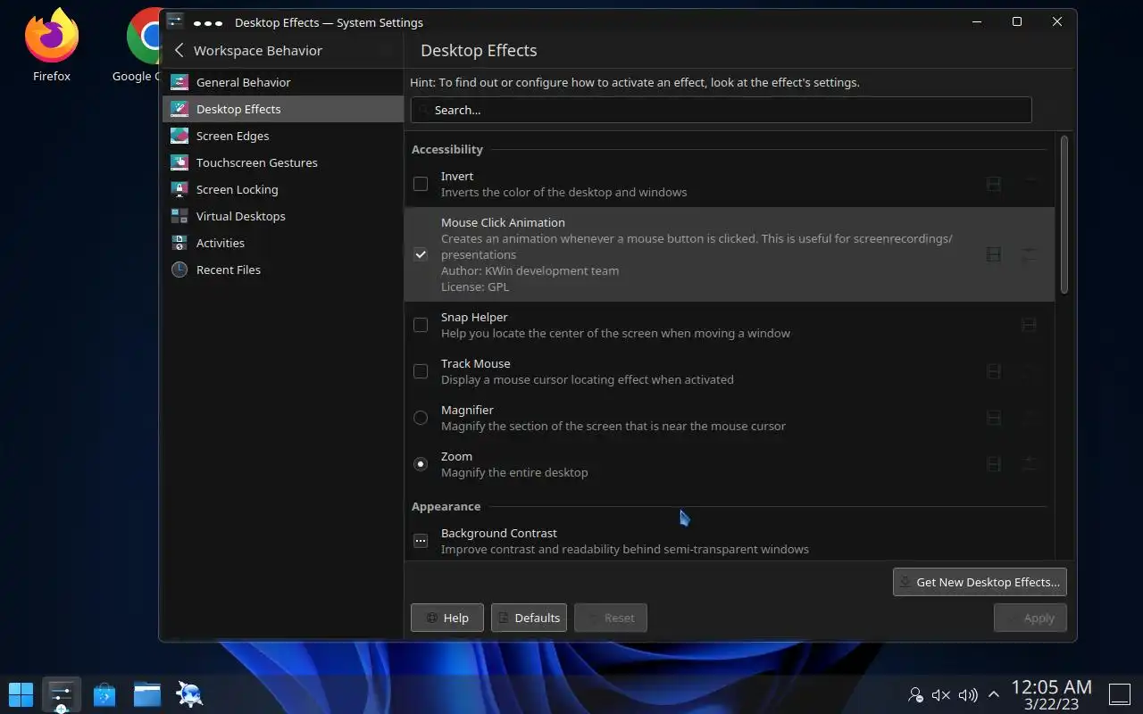Click the film icon in Snap Helper row
The height and width of the screenshot is (714, 1143).
pos(1029,325)
